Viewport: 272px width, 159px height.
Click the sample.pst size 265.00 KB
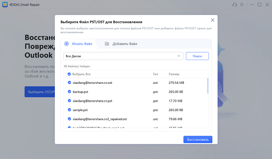176,110
